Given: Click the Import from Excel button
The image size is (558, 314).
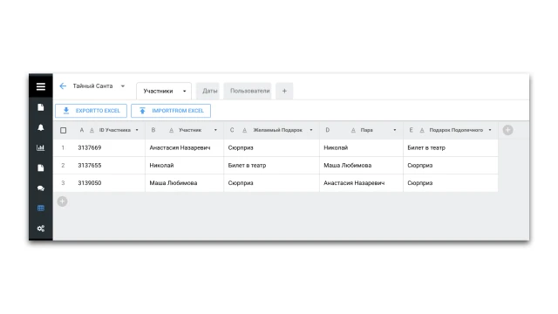Looking at the screenshot, I should tap(171, 111).
